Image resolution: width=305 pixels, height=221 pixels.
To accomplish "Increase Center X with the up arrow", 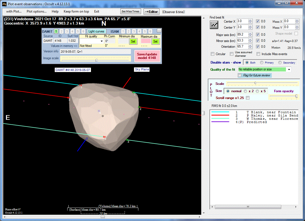I will coord(250,20).
